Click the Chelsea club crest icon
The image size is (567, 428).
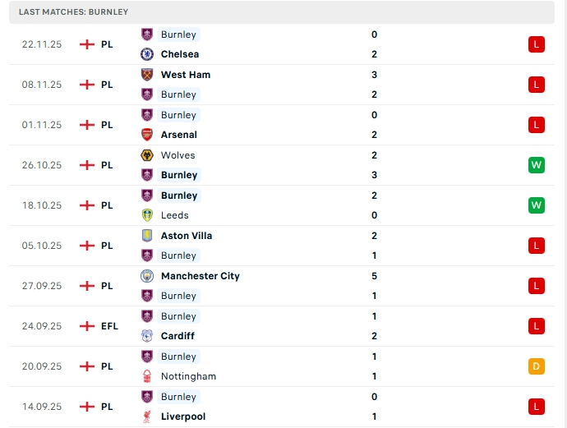point(147,54)
